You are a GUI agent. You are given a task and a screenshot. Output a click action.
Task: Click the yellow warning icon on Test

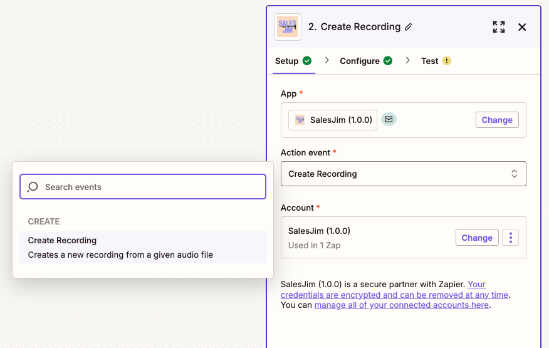coord(446,61)
